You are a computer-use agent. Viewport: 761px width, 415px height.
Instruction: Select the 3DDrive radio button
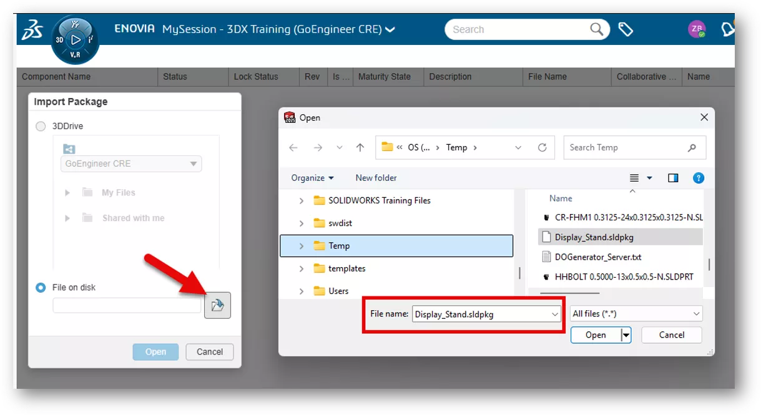click(x=41, y=126)
